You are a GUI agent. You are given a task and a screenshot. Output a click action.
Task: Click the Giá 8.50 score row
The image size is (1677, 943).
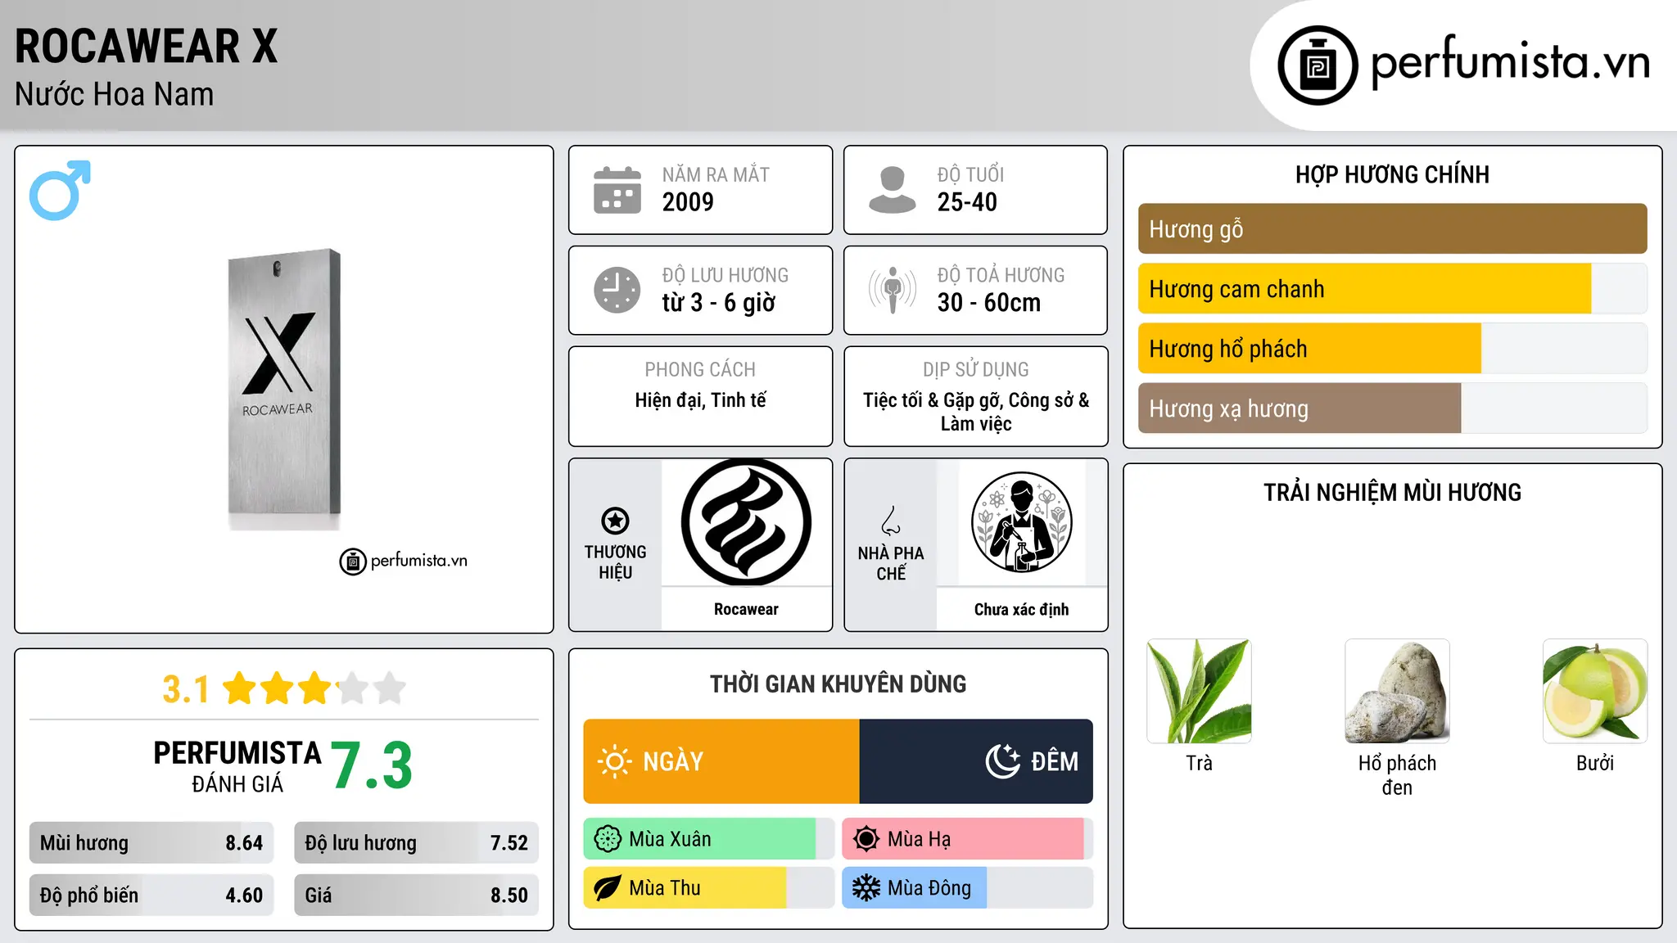[x=416, y=895]
